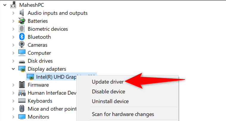Expand the Monitors category
226x121 pixels.
[x=13, y=117]
